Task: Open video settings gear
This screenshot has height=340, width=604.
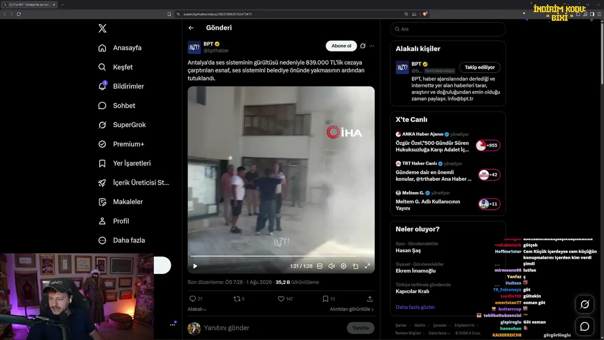Action: tap(344, 266)
